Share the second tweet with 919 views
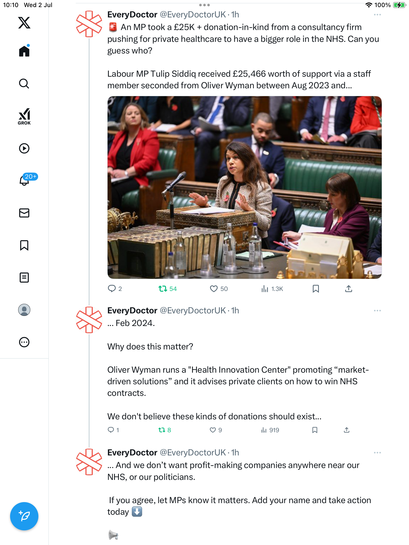 (x=347, y=430)
